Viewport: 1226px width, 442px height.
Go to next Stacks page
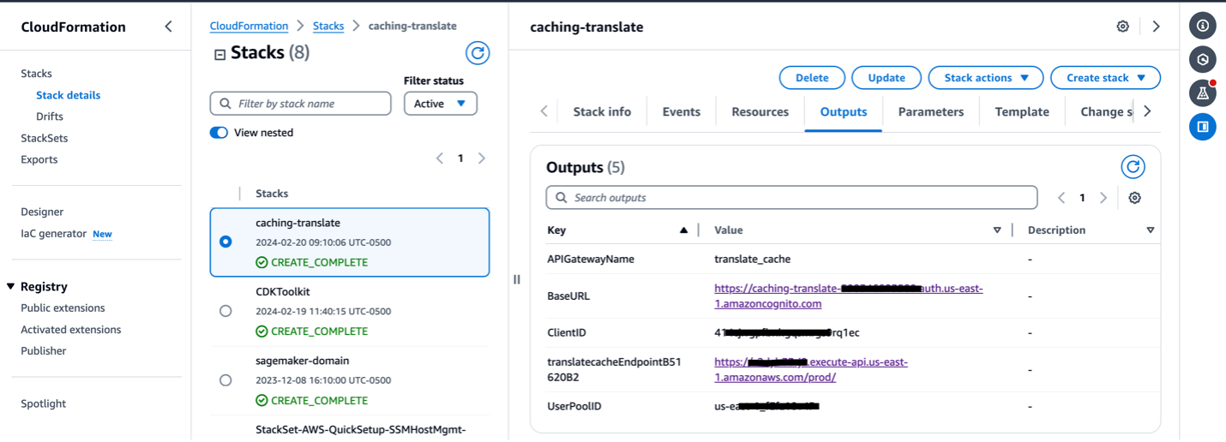pos(481,158)
